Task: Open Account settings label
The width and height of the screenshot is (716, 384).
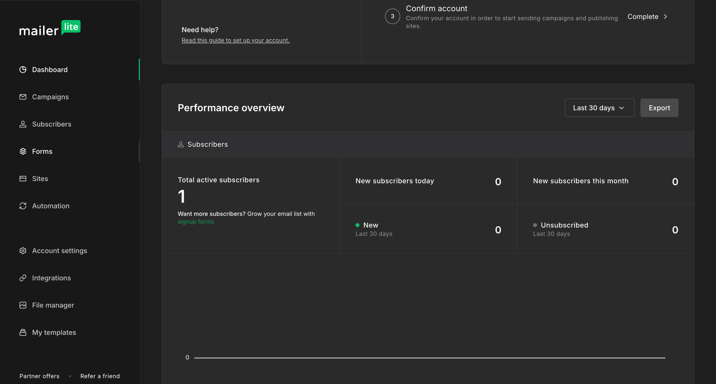Action: click(60, 251)
